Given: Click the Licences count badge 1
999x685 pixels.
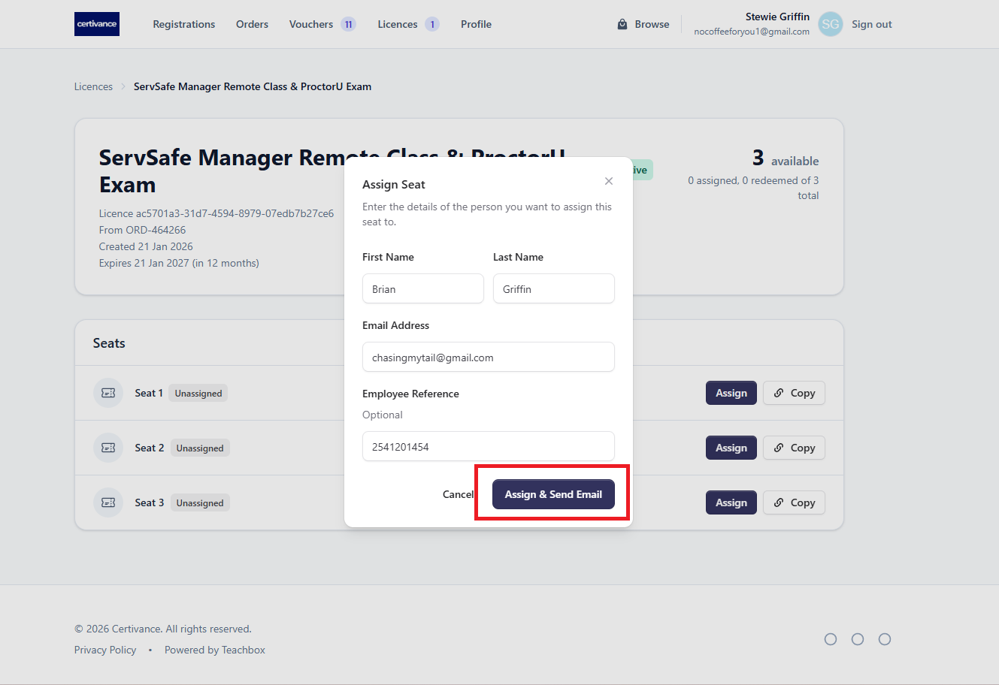Looking at the screenshot, I should tap(432, 24).
